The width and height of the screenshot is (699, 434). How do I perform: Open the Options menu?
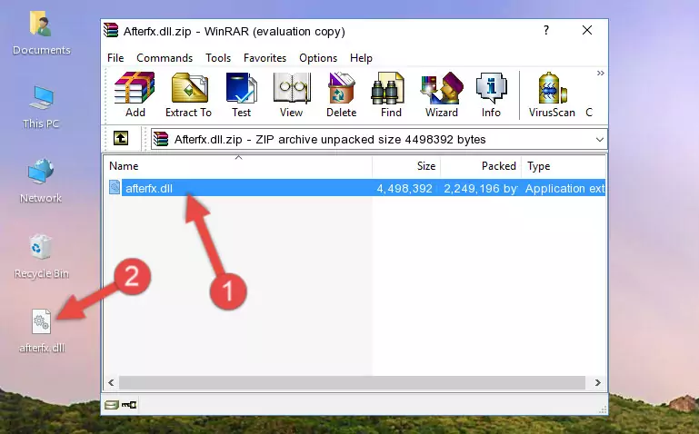click(318, 58)
